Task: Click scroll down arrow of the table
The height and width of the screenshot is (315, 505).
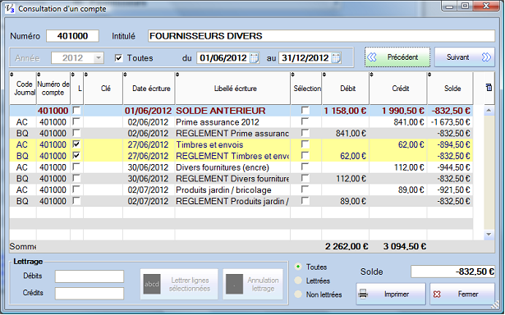Action: [489, 235]
